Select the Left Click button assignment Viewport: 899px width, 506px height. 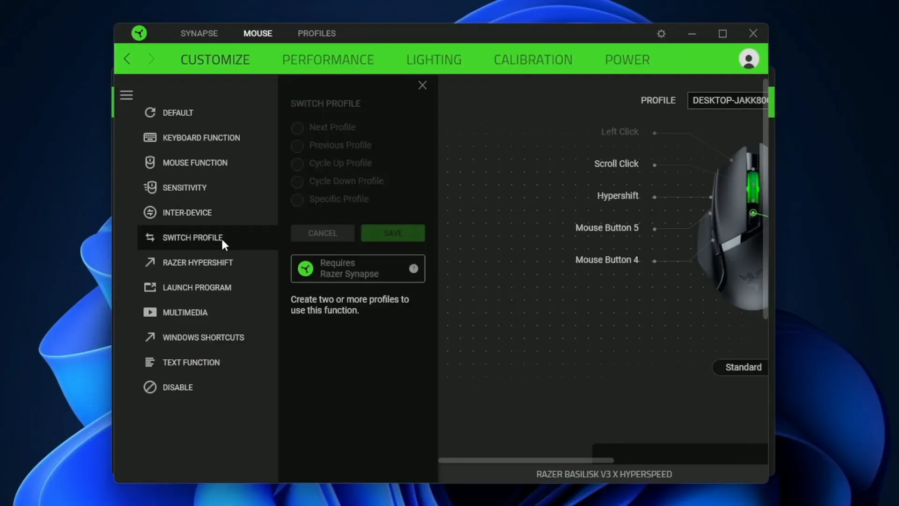(x=619, y=132)
